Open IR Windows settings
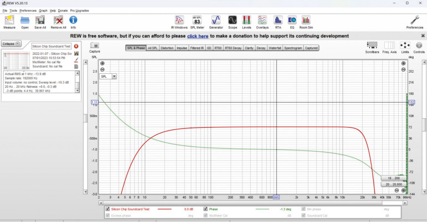The width and height of the screenshot is (427, 222). pos(179,21)
